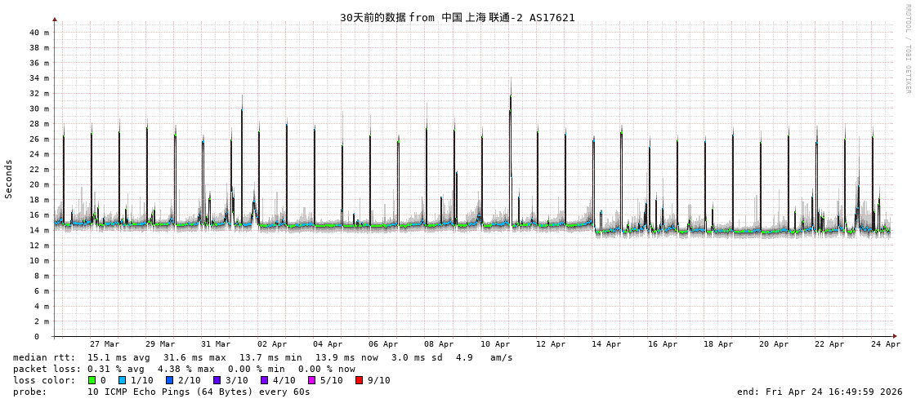Click the RRDTOOL / TOBI OETIKER watermark

pyautogui.click(x=908, y=49)
